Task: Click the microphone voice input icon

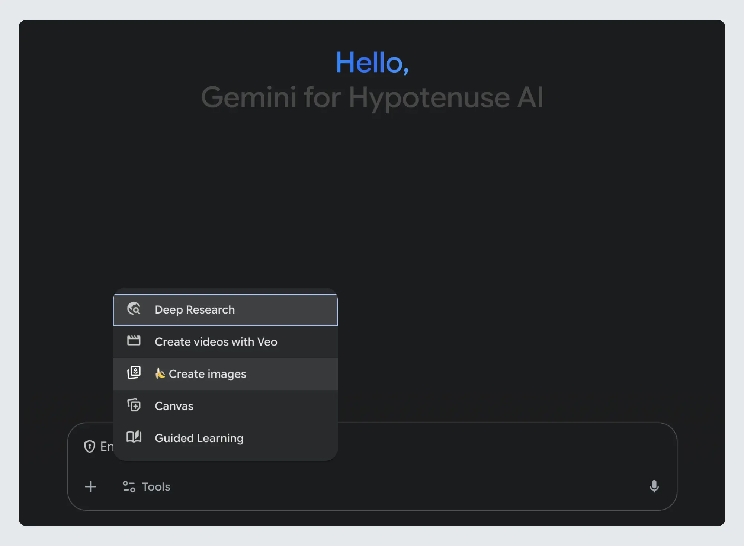Action: click(654, 486)
